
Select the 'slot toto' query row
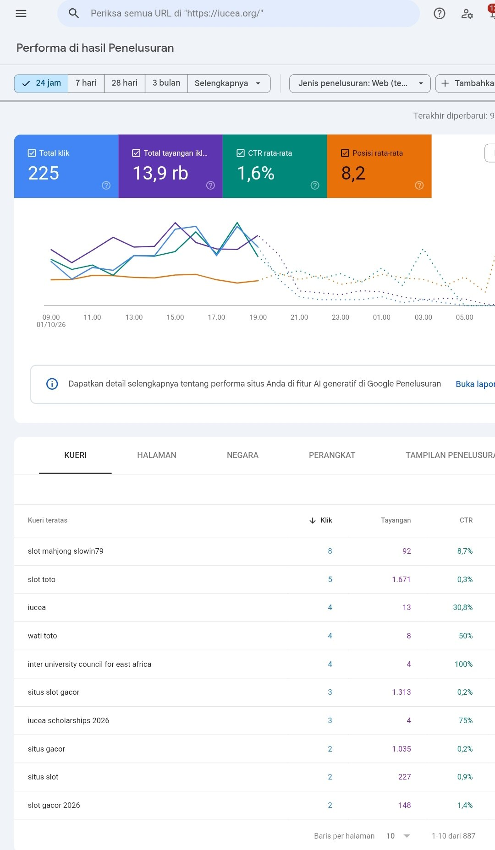click(254, 579)
